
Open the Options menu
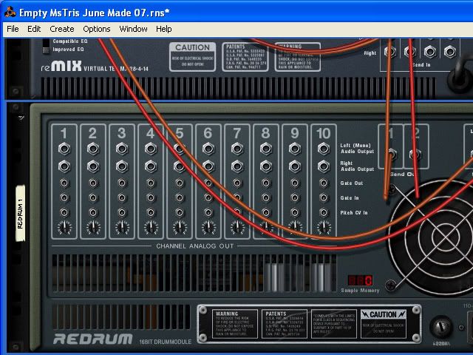click(x=97, y=29)
